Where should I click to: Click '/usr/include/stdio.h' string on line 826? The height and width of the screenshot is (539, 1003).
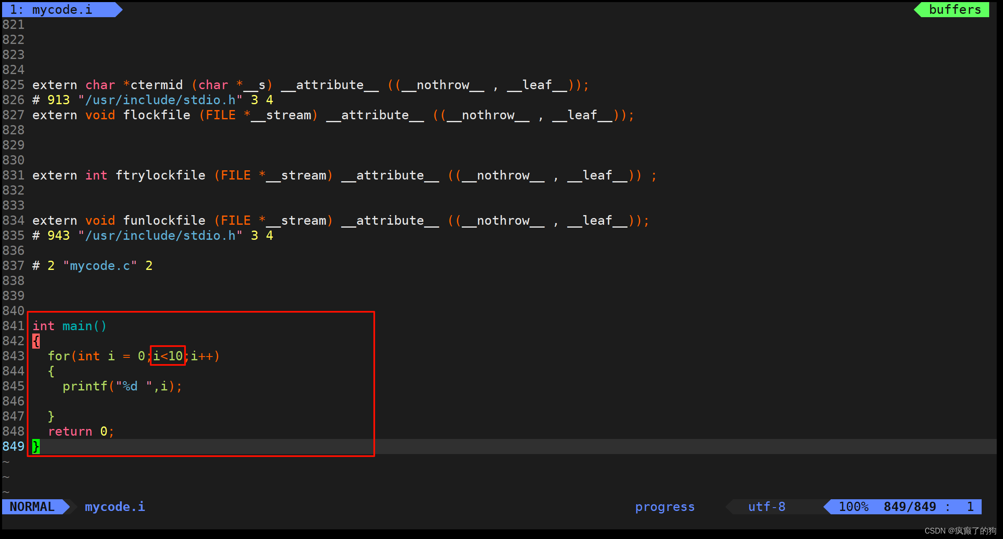point(160,100)
